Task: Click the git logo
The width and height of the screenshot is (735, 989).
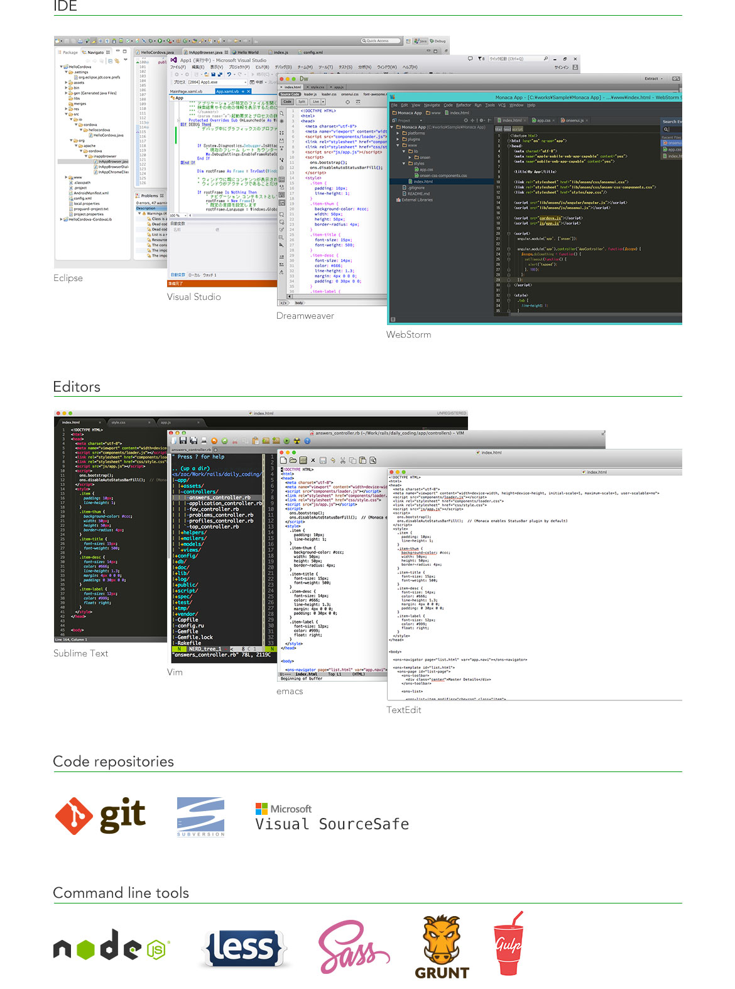Action: click(101, 815)
